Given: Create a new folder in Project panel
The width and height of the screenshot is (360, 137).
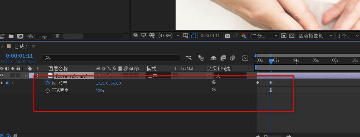Looking at the screenshot, I should click(x=11, y=36).
